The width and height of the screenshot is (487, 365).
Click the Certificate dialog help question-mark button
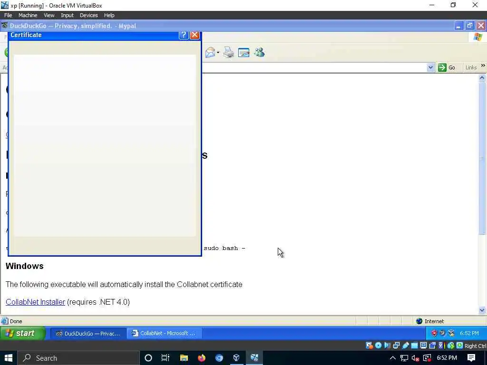point(184,35)
